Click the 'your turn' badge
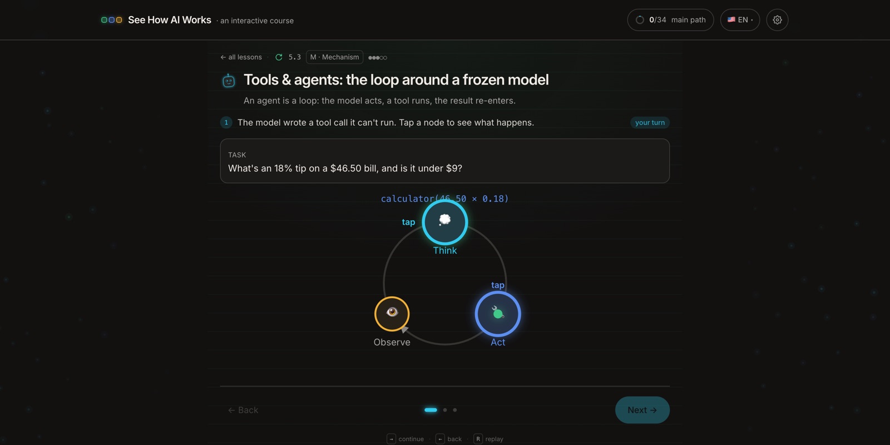The height and width of the screenshot is (445, 890). click(650, 122)
